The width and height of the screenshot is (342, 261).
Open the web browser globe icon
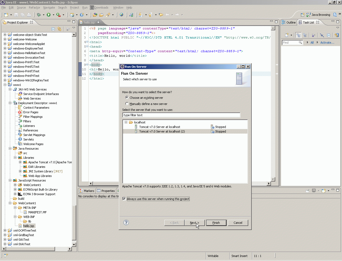click(x=121, y=15)
